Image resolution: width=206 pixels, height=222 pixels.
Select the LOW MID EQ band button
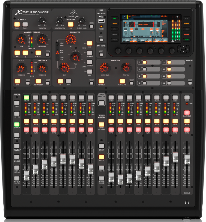89,62
